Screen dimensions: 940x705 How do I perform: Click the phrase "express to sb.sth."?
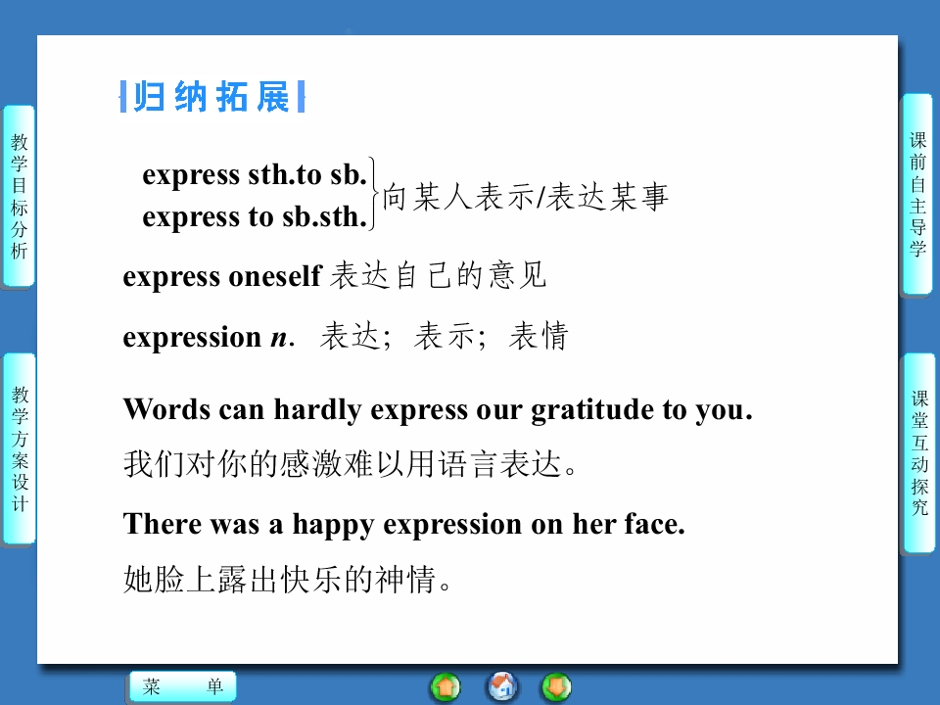pyautogui.click(x=255, y=217)
